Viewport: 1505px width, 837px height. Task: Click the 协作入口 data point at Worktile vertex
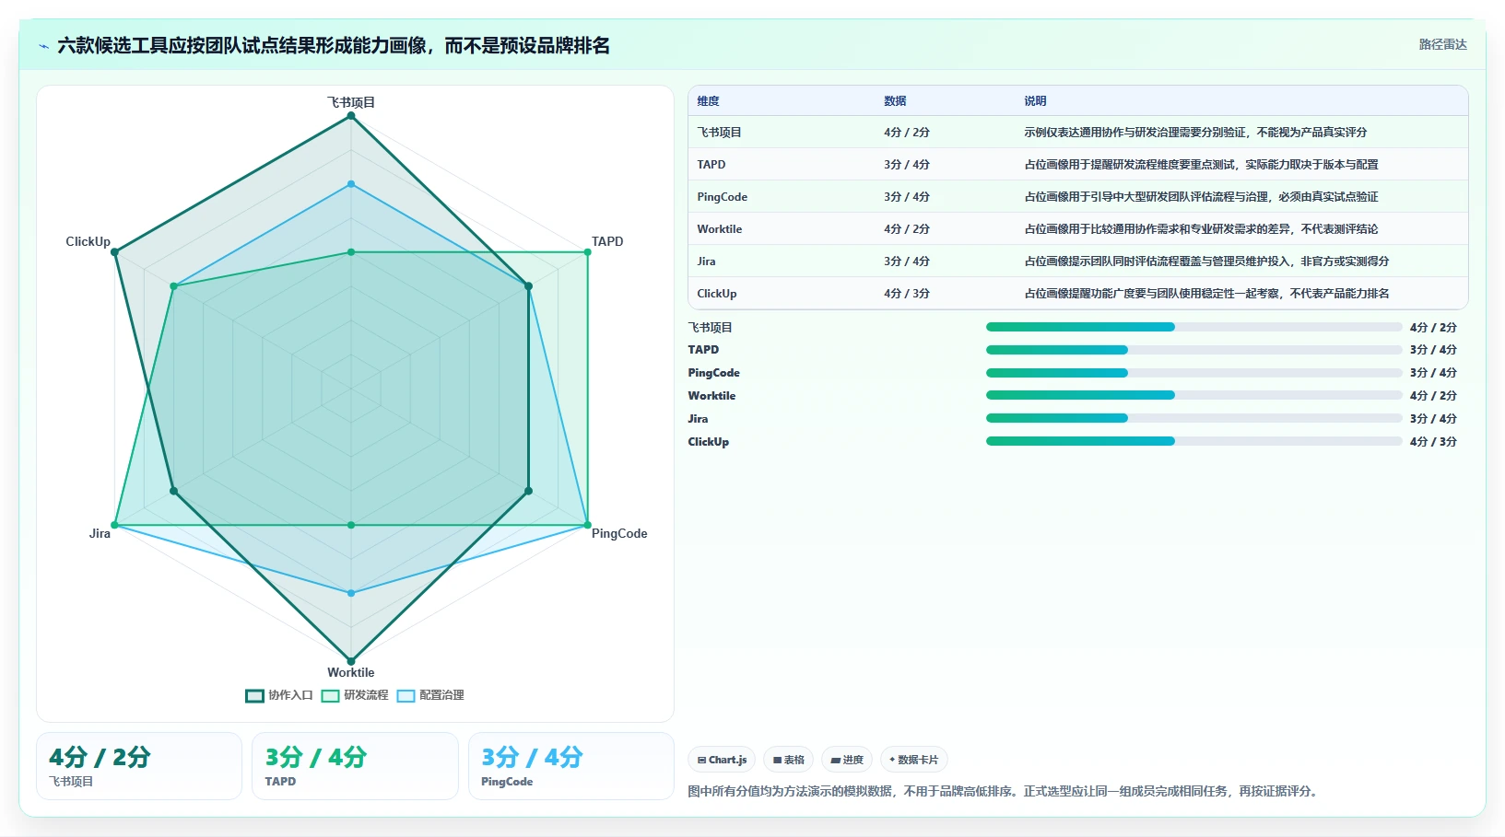click(351, 661)
